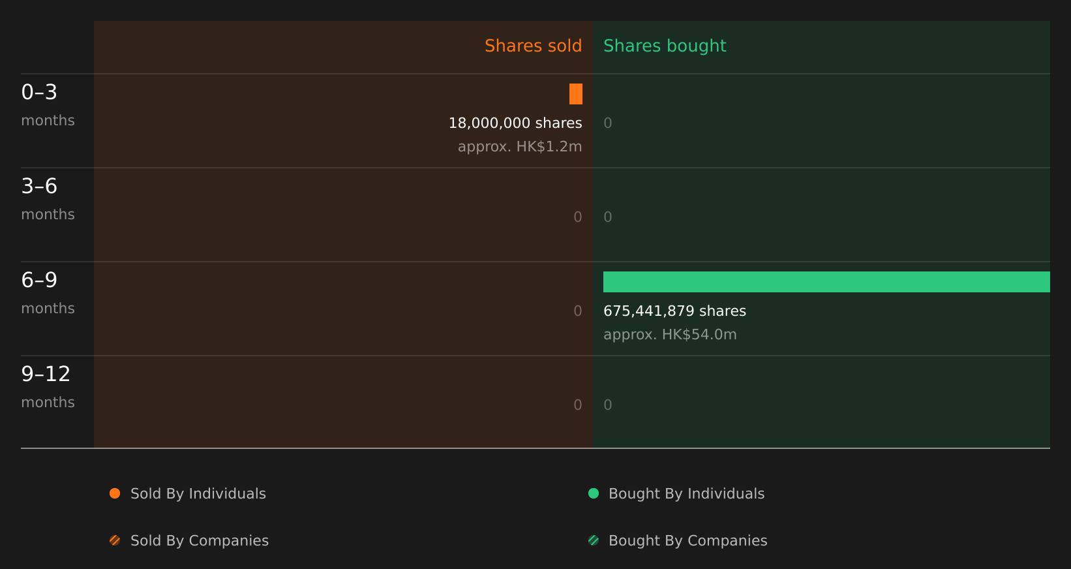The width and height of the screenshot is (1071, 569).
Task: Click the 0 bought value in 9–12 months row
Action: [x=608, y=405]
